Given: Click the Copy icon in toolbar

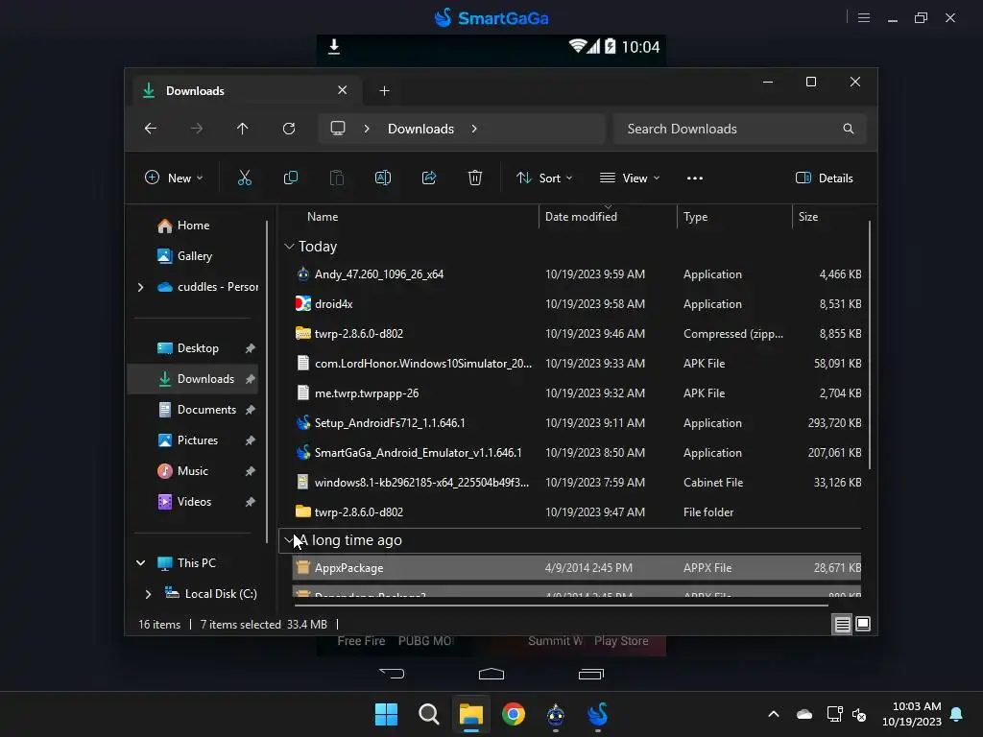Looking at the screenshot, I should 291,178.
